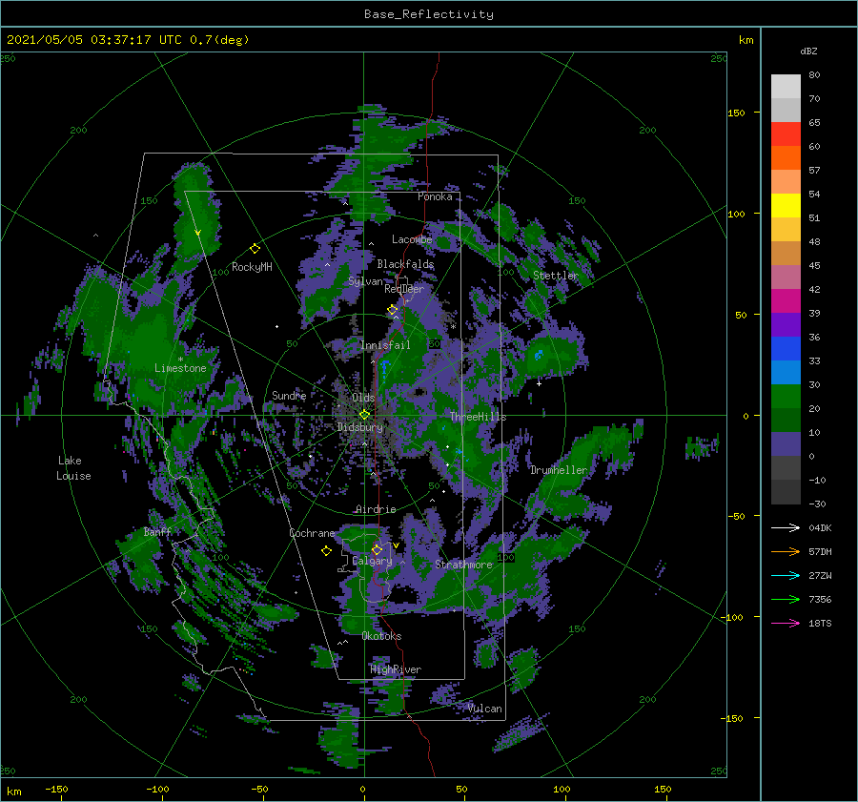Viewport: 858px width, 802px height.
Task: Click the Drumheller city label
Action: (x=559, y=470)
